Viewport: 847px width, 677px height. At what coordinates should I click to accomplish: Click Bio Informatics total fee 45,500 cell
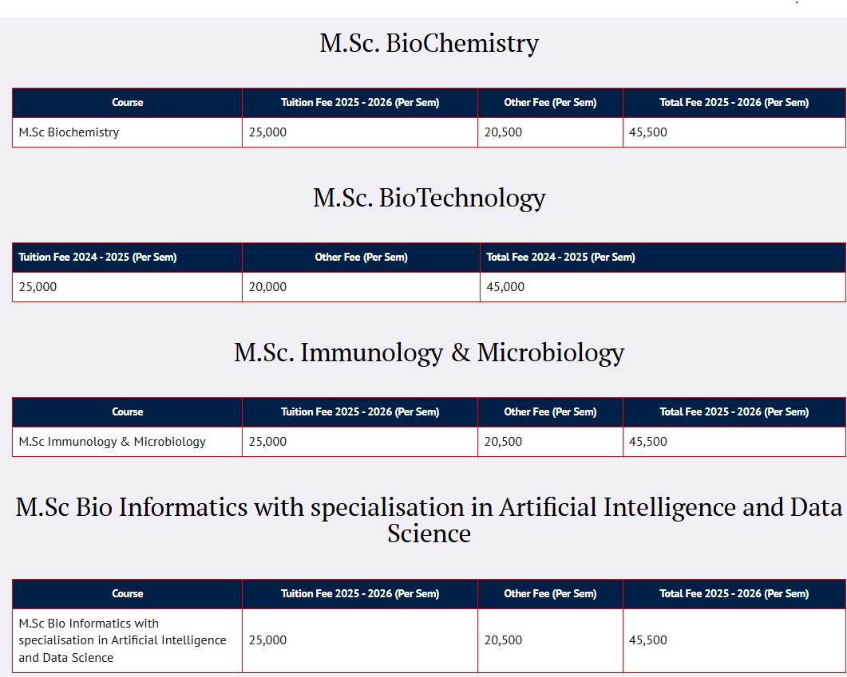648,640
